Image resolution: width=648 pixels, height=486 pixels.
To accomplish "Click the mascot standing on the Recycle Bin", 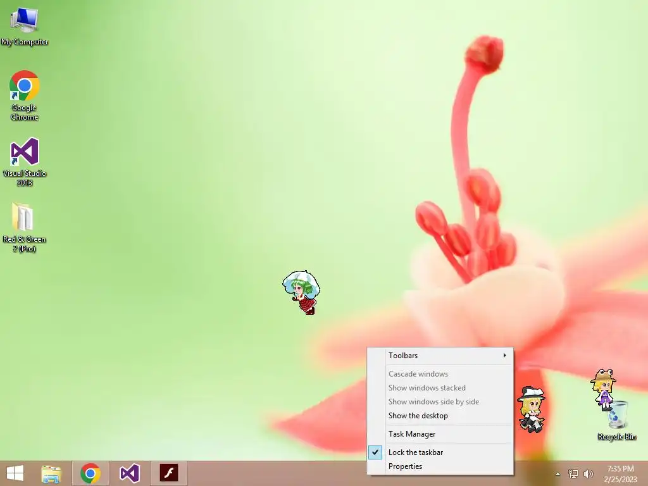I will coord(603,389).
